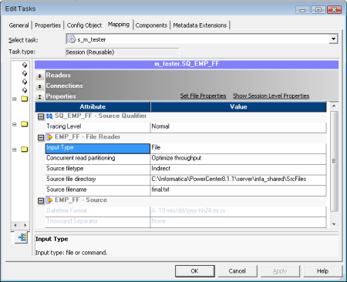Click the navigator pane scroll left arrow

click(15, 225)
